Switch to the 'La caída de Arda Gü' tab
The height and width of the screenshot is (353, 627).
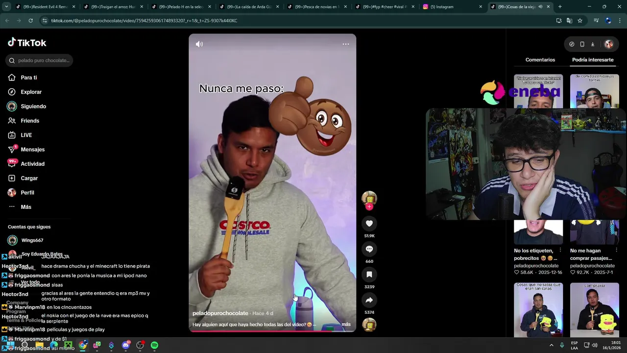click(249, 7)
